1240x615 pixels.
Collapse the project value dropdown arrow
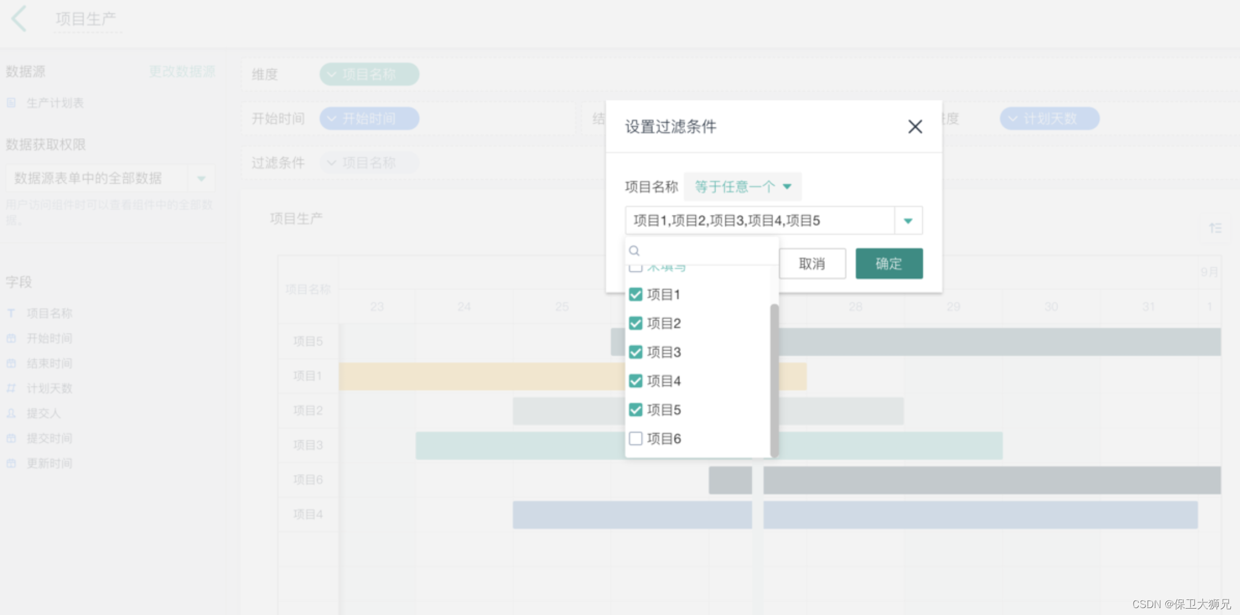pos(908,221)
